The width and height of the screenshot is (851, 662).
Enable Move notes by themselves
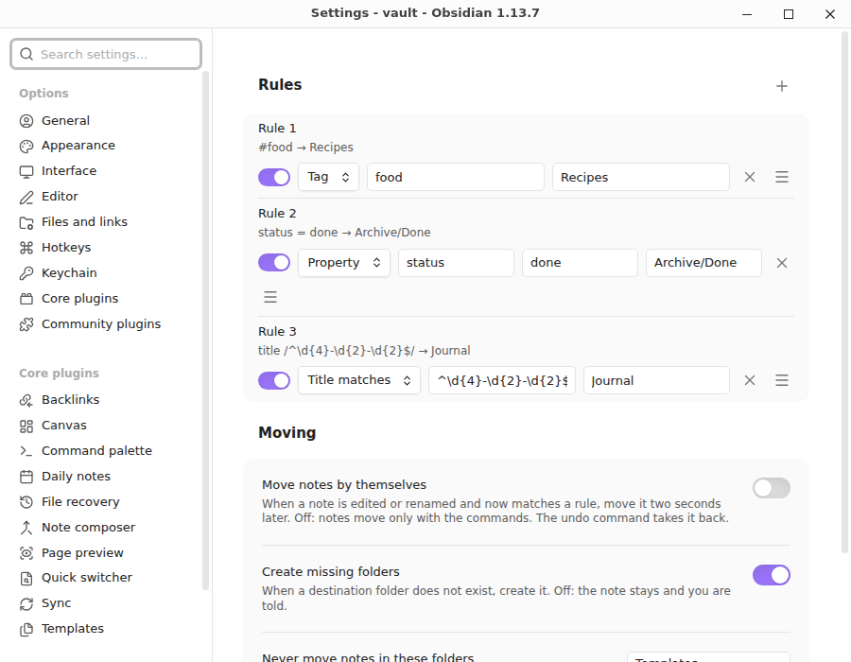(x=772, y=488)
